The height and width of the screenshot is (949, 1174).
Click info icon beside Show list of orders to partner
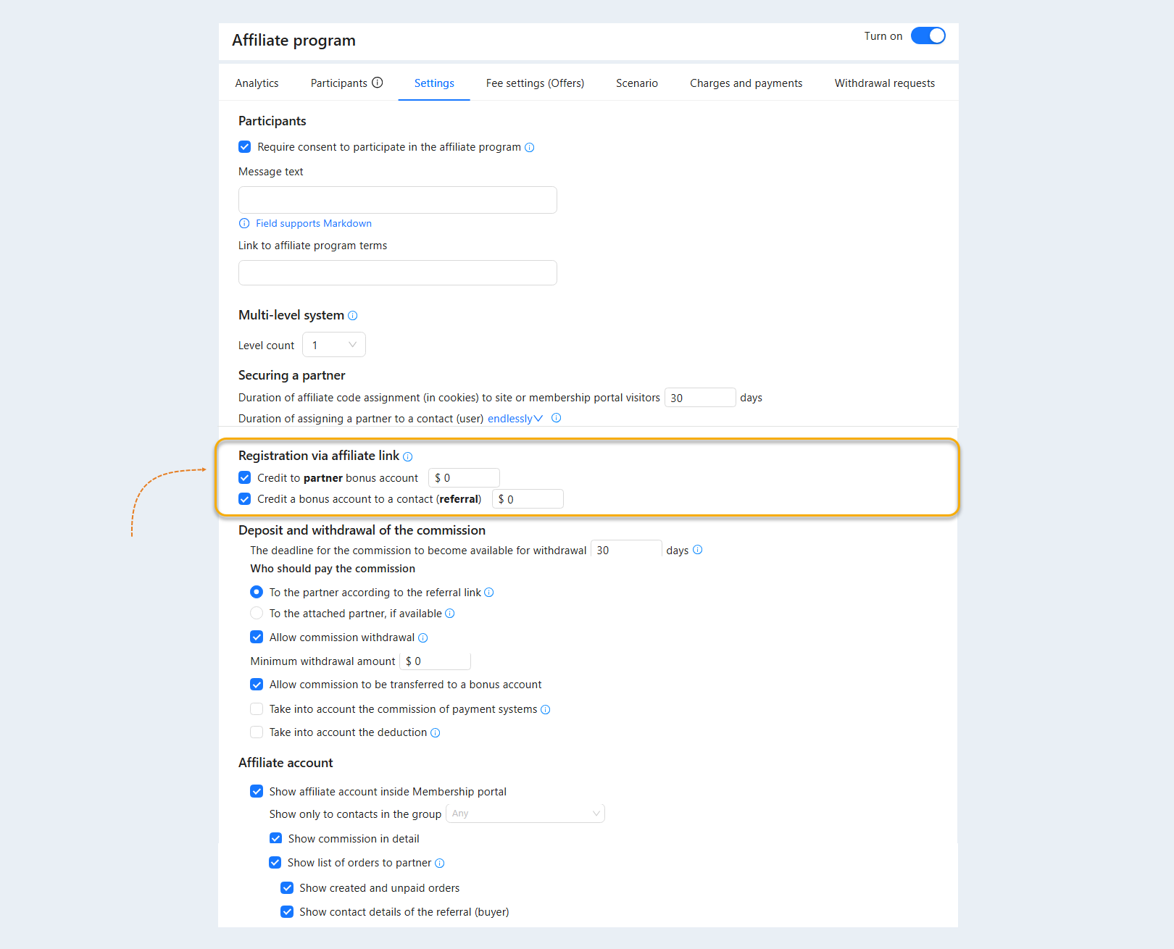(x=440, y=864)
